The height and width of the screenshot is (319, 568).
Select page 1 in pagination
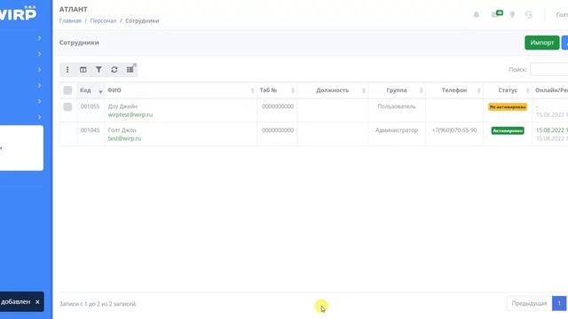pyautogui.click(x=559, y=303)
